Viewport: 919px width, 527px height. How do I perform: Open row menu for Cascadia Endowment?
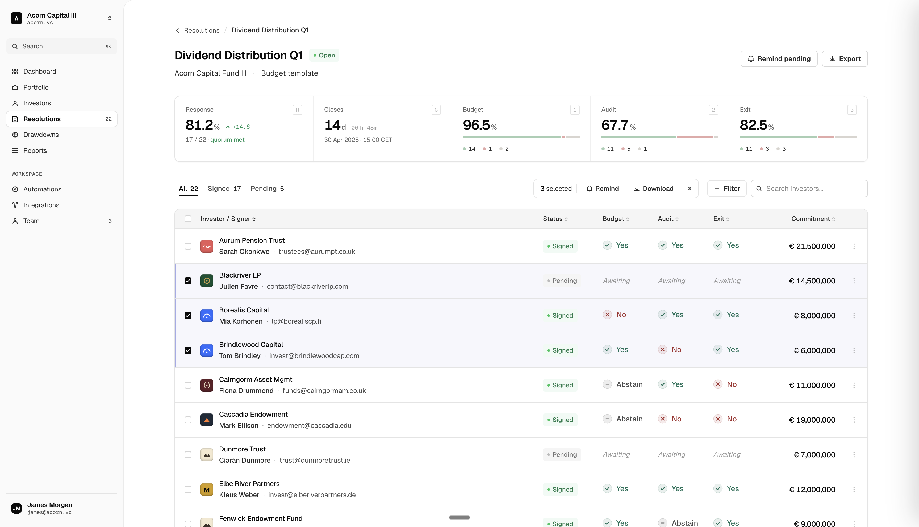tap(854, 420)
